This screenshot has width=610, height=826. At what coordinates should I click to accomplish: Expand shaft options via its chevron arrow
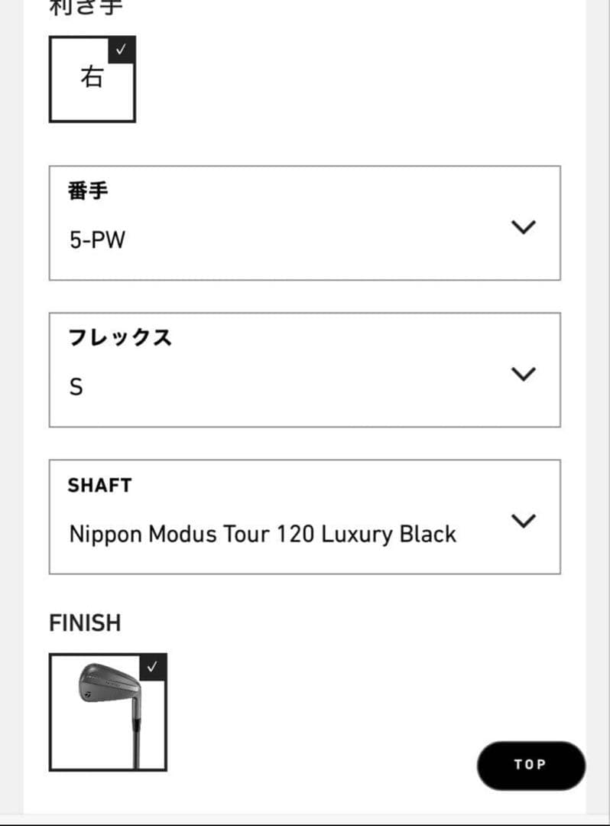tap(524, 520)
